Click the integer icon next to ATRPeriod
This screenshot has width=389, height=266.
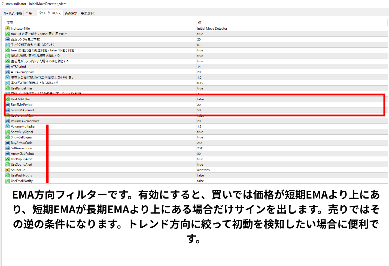[x=8, y=67]
